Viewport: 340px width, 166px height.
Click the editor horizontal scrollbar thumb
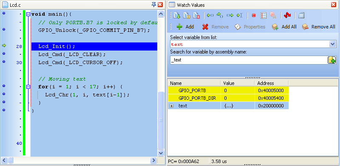pyautogui.click(x=10, y=160)
